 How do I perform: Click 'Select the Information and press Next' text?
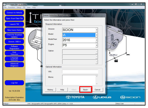click(x=59, y=20)
